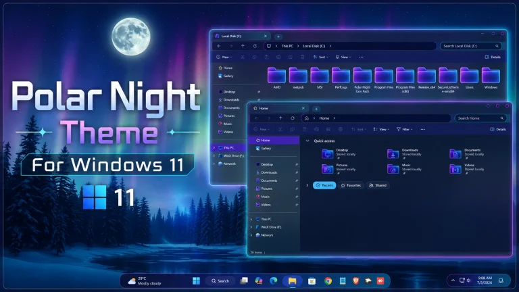Open Downloads folder in Quick access

pyautogui.click(x=405, y=153)
